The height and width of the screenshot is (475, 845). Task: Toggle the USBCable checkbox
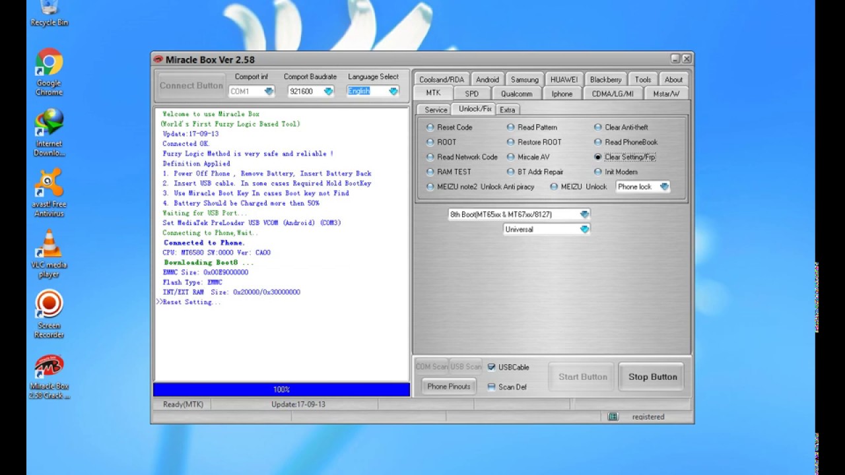point(508,367)
